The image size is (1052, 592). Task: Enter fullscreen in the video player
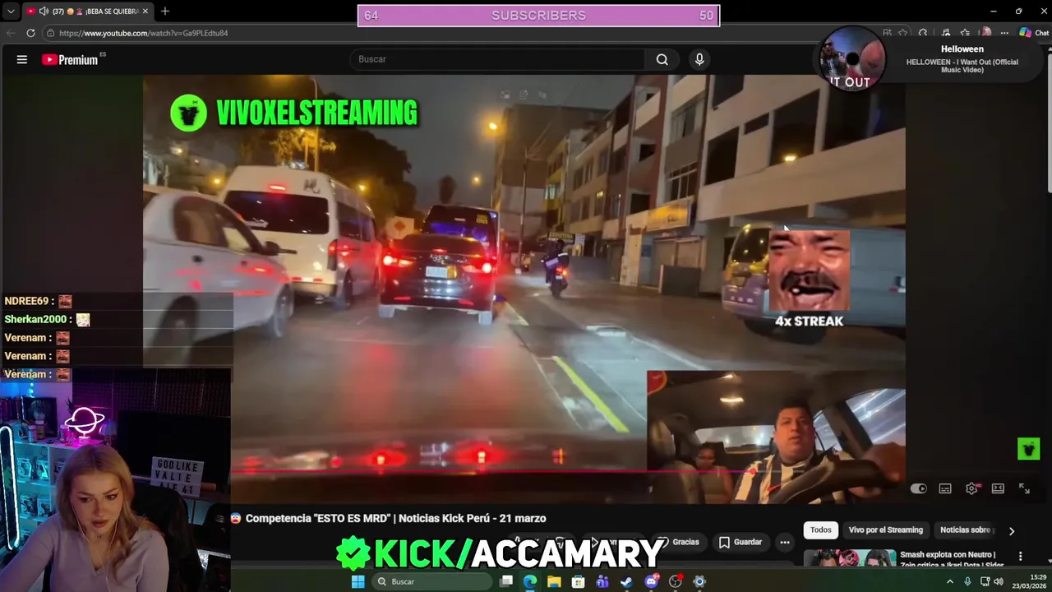click(1024, 488)
